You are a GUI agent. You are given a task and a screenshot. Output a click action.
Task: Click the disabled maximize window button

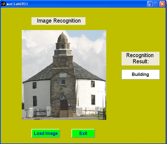click(x=156, y=4)
